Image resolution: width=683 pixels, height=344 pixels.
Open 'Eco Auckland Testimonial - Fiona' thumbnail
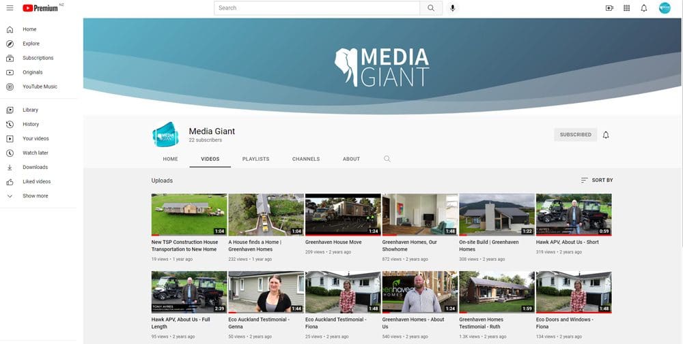(344, 292)
